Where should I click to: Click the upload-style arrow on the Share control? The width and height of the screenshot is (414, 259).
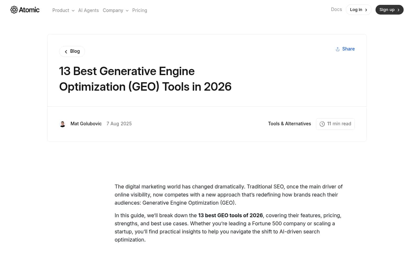point(337,49)
